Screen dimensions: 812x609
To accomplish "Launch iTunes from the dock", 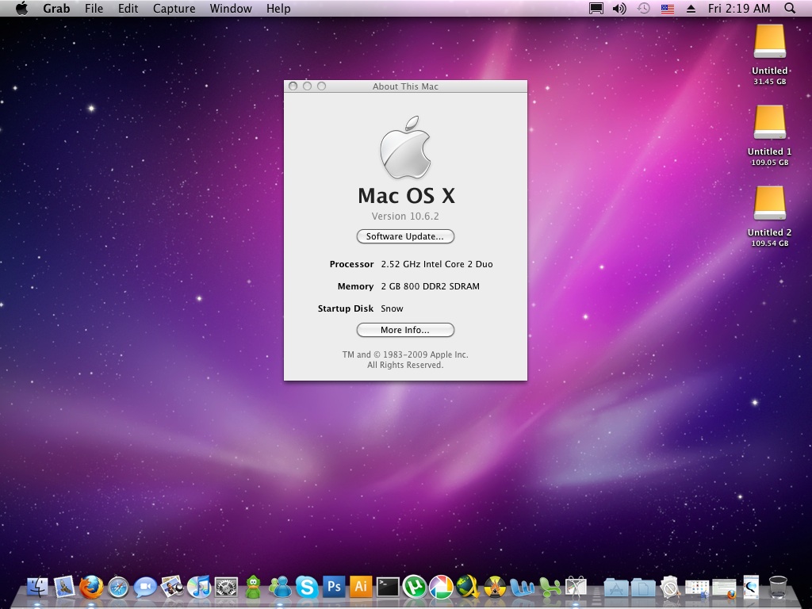I will pos(199,587).
